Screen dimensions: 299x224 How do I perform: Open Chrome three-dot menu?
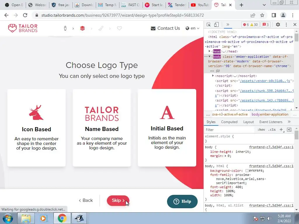[x=293, y=15]
